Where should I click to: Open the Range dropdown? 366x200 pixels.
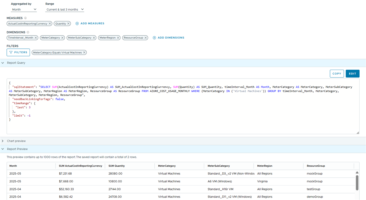65,10
